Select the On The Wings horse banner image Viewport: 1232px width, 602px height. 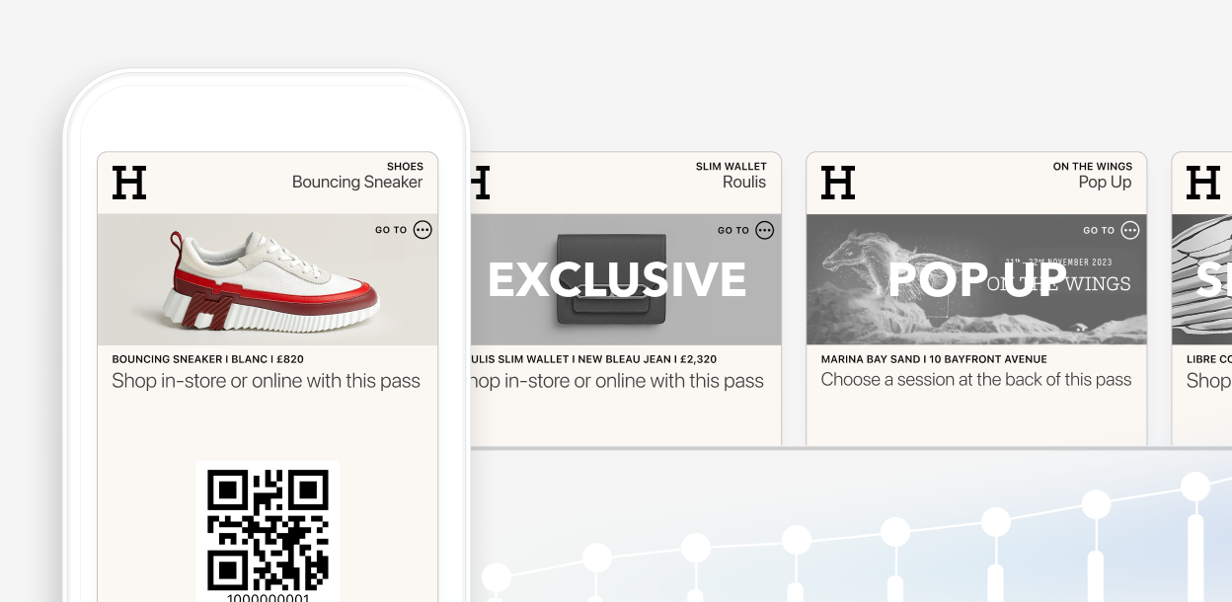point(976,279)
